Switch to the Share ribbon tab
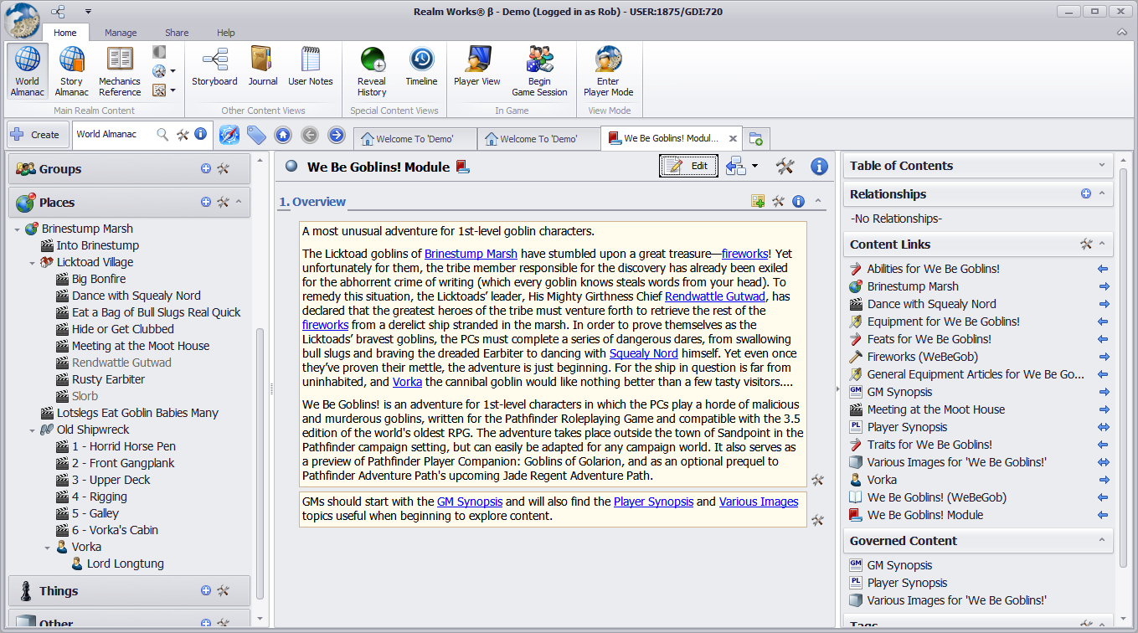The width and height of the screenshot is (1138, 633). point(177,33)
